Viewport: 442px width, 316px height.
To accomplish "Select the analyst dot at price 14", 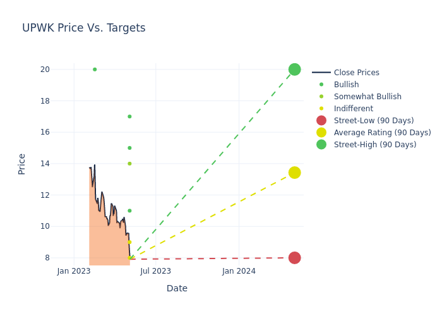I will (x=129, y=164).
